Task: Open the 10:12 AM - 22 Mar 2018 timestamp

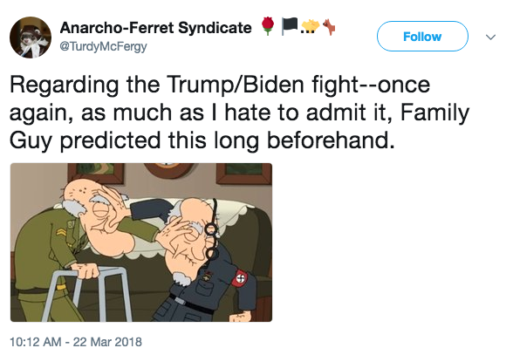Action: coord(76,342)
